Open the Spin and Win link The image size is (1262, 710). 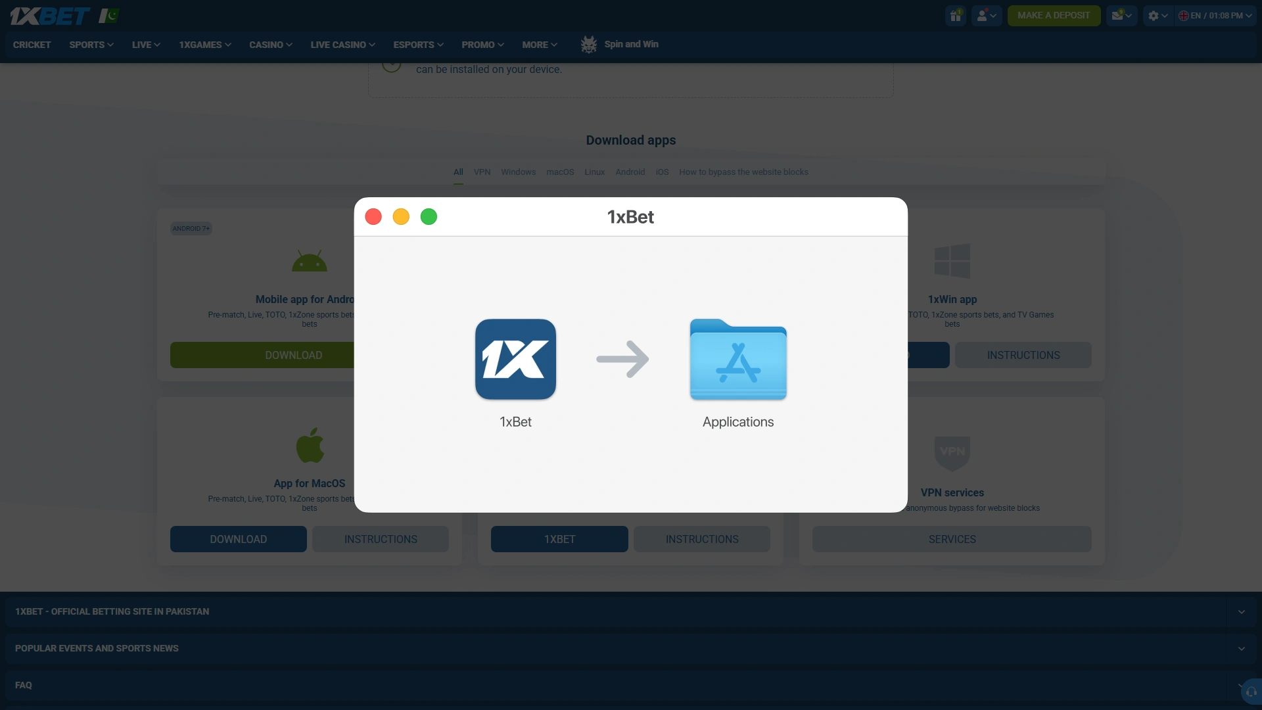click(631, 44)
